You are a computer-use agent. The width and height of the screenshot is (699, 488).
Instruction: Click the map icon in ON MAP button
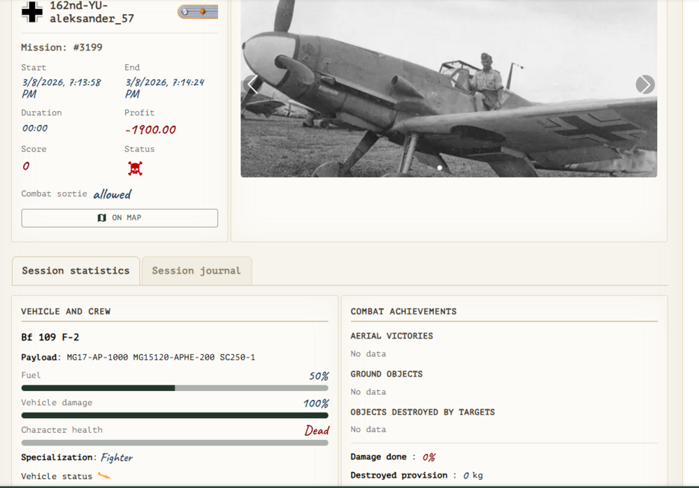[102, 218]
